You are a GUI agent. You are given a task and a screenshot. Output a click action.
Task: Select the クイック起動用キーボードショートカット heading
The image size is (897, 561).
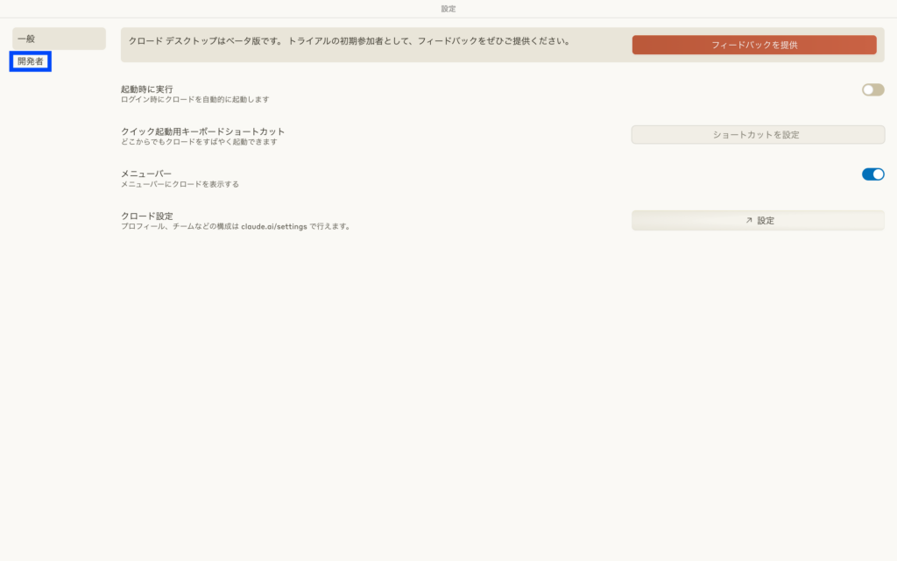pyautogui.click(x=202, y=131)
